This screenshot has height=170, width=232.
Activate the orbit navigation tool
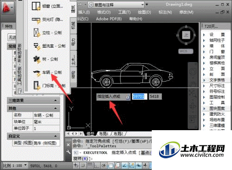tap(193, 106)
